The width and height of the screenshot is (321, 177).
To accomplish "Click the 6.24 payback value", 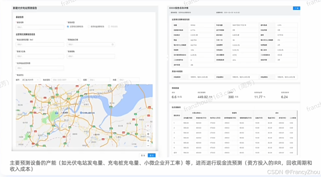I will (x=284, y=97).
